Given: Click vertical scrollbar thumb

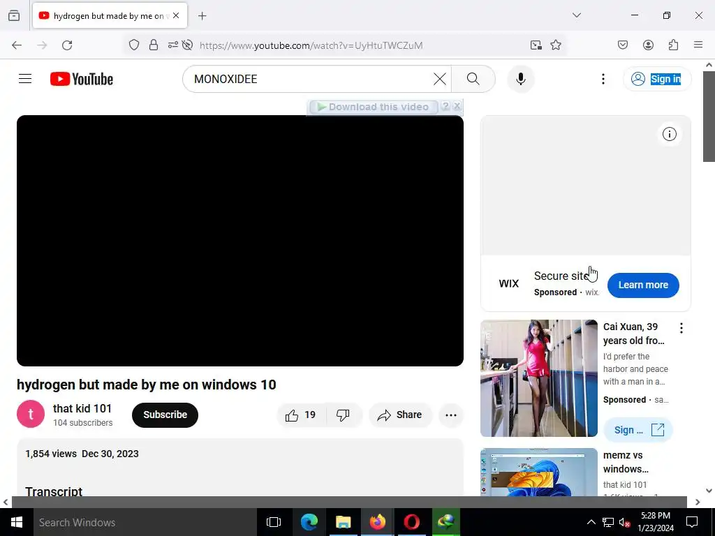Looking at the screenshot, I should coord(709,116).
